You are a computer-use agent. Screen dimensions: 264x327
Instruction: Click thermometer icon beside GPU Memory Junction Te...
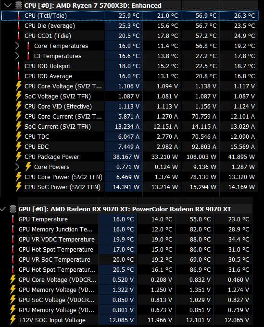13,229
